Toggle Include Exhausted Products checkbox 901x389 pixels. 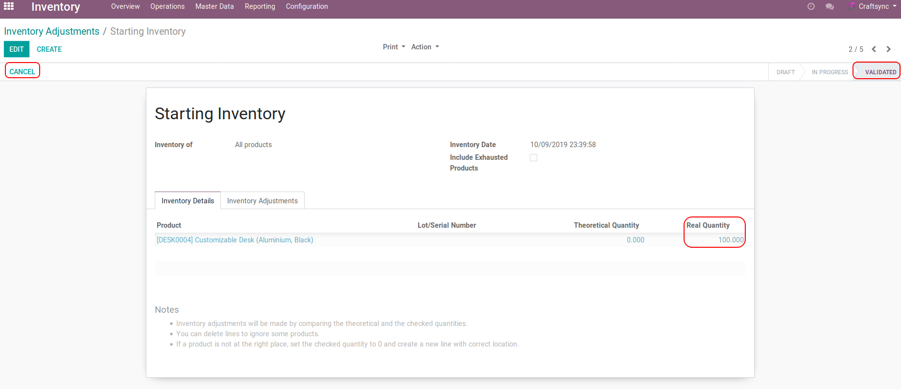[533, 157]
